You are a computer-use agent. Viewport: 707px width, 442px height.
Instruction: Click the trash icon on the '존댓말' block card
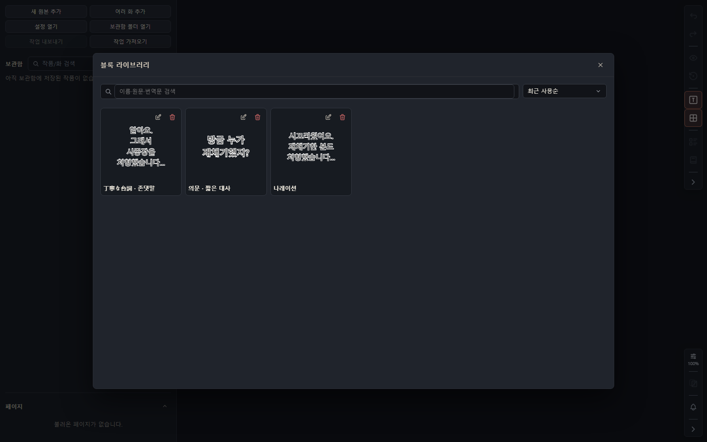coord(172,117)
